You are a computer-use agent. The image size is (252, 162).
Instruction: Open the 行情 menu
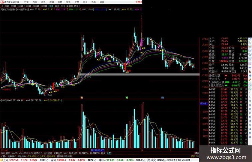(26, 2)
